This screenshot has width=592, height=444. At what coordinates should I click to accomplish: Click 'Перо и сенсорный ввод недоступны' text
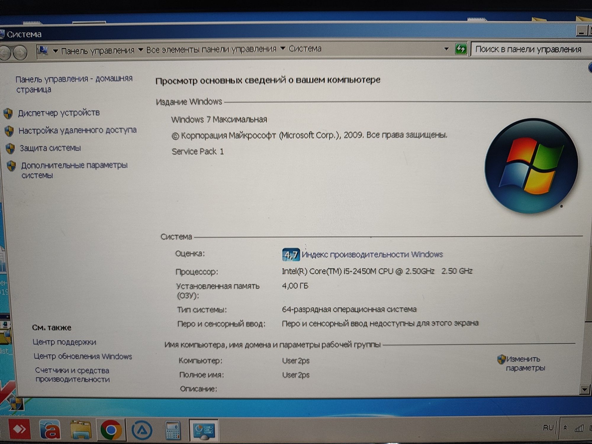coord(380,323)
